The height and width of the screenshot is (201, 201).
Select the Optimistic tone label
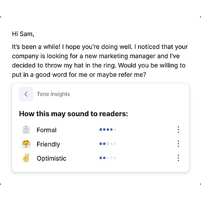[51, 159]
